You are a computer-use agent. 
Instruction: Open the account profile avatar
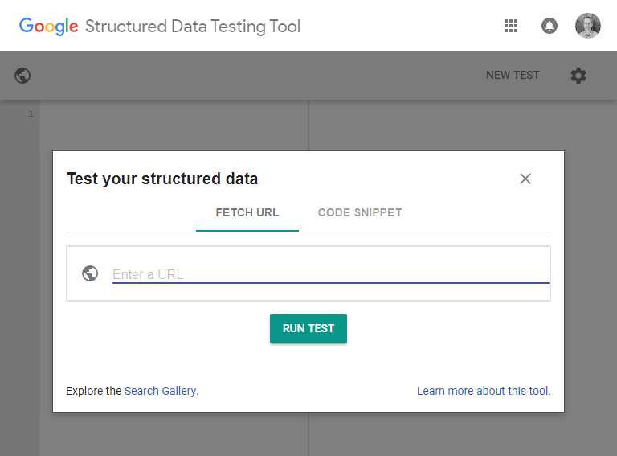click(x=588, y=26)
